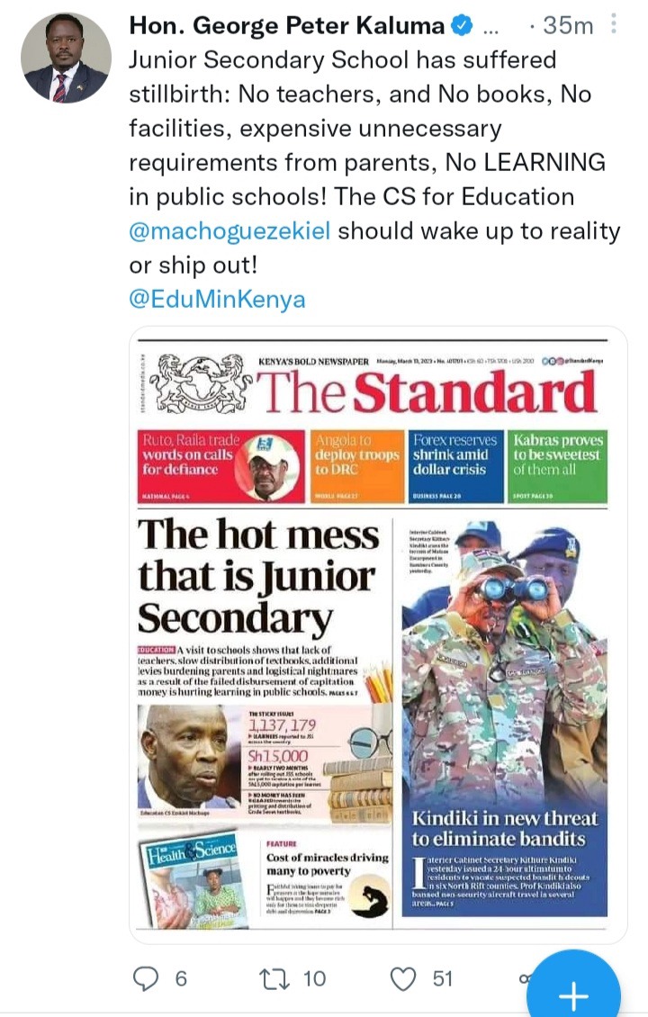Tap The hot mess Junior Secondary headline
The height and width of the screenshot is (1017, 648).
point(257,575)
